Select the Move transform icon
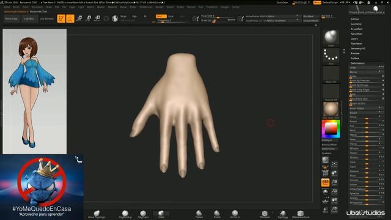Image resolution: width=391 pixels, height=220 pixels. tap(79, 18)
